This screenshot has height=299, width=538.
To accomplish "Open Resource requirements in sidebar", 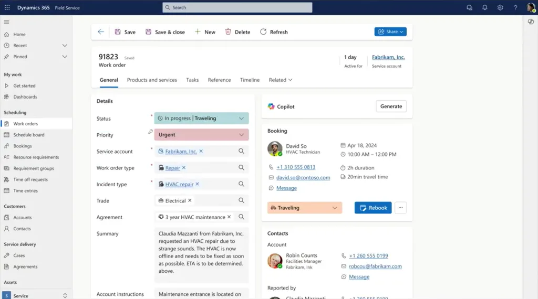I will [x=36, y=157].
